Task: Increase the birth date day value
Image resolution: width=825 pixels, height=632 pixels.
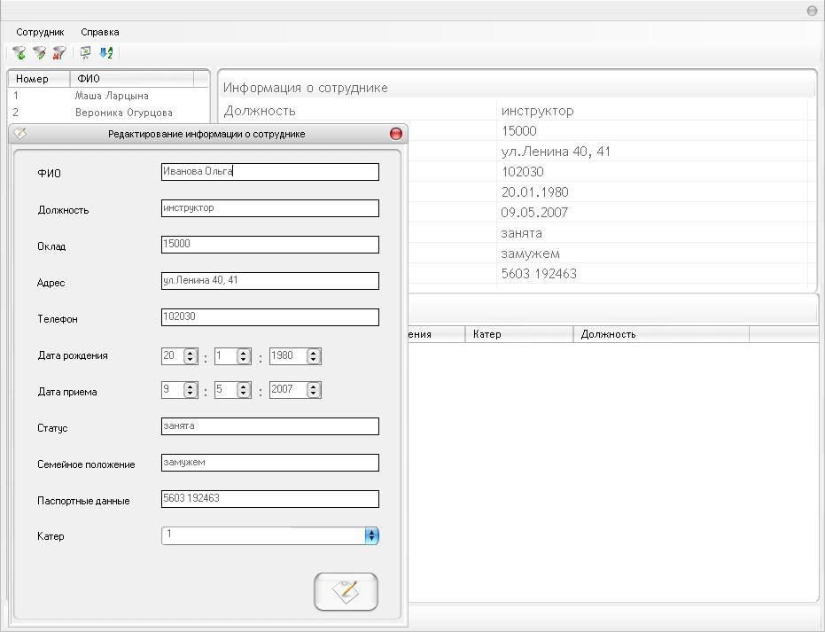Action: (191, 353)
